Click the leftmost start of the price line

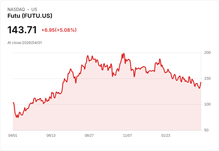13,103
